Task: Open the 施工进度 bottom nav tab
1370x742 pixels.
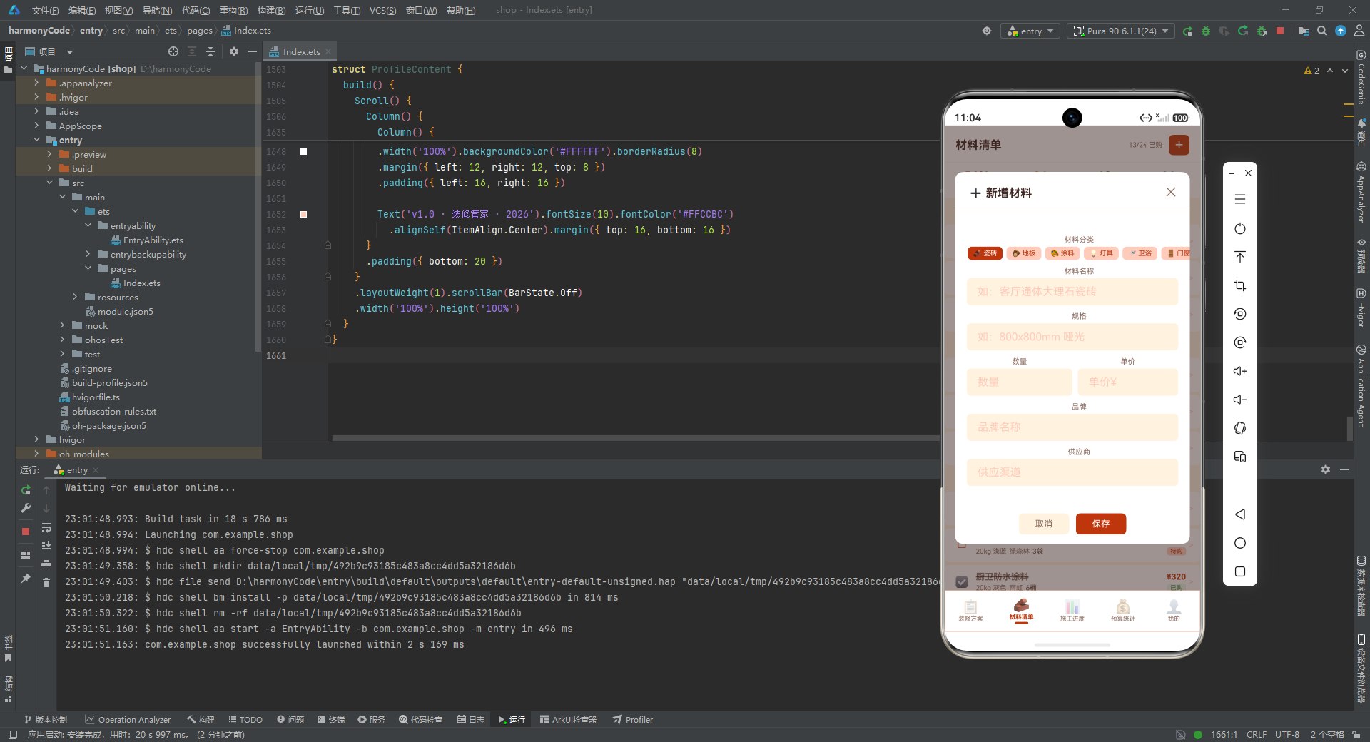Action: point(1072,611)
